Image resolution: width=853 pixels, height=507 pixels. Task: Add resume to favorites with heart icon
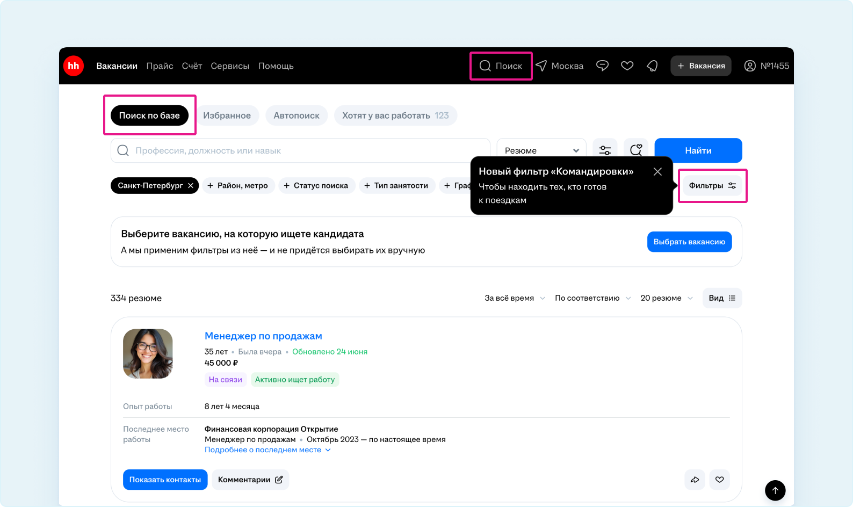(x=719, y=480)
